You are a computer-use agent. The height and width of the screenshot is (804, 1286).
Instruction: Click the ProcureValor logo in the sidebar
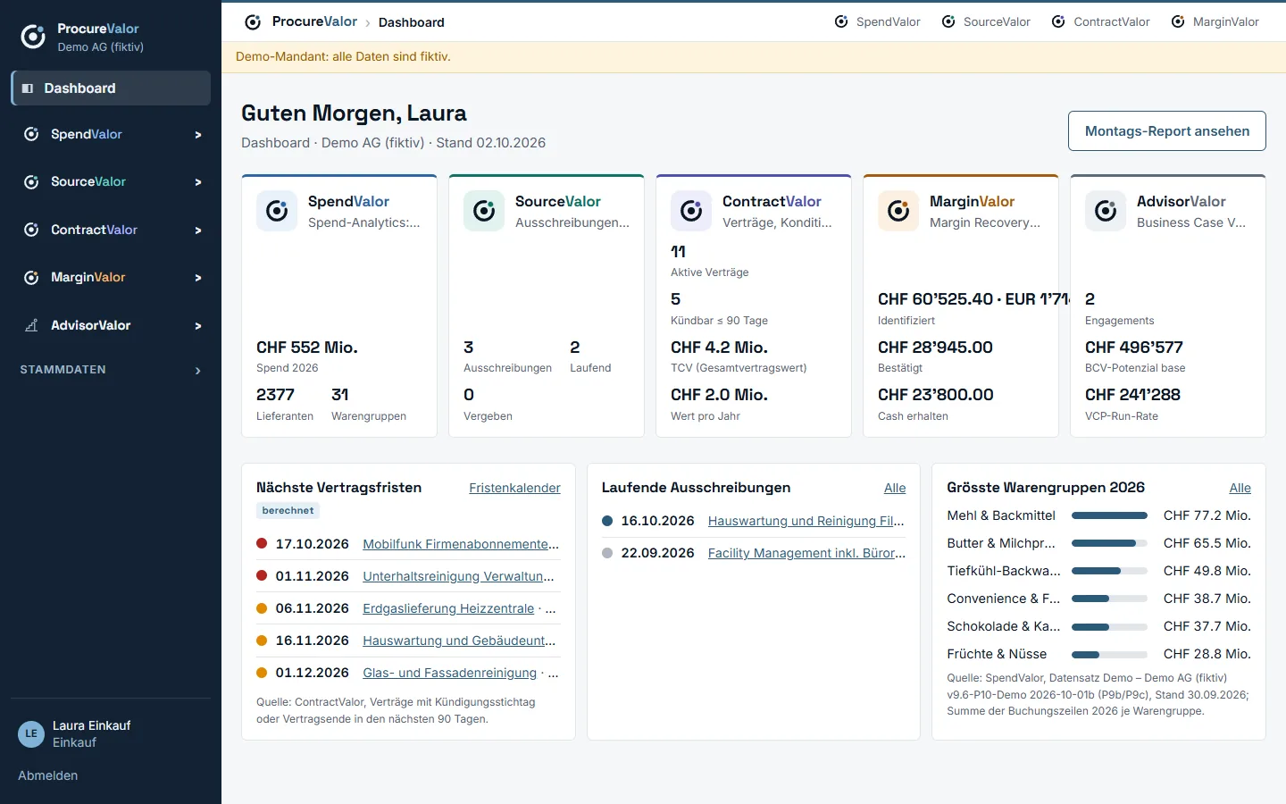(33, 37)
